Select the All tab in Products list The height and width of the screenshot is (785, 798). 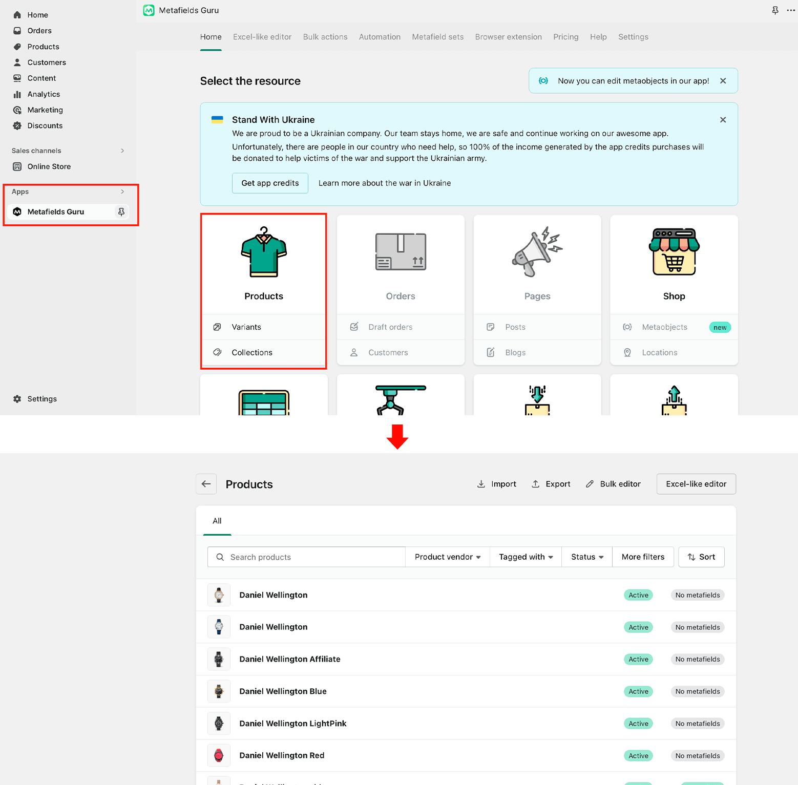pos(217,521)
